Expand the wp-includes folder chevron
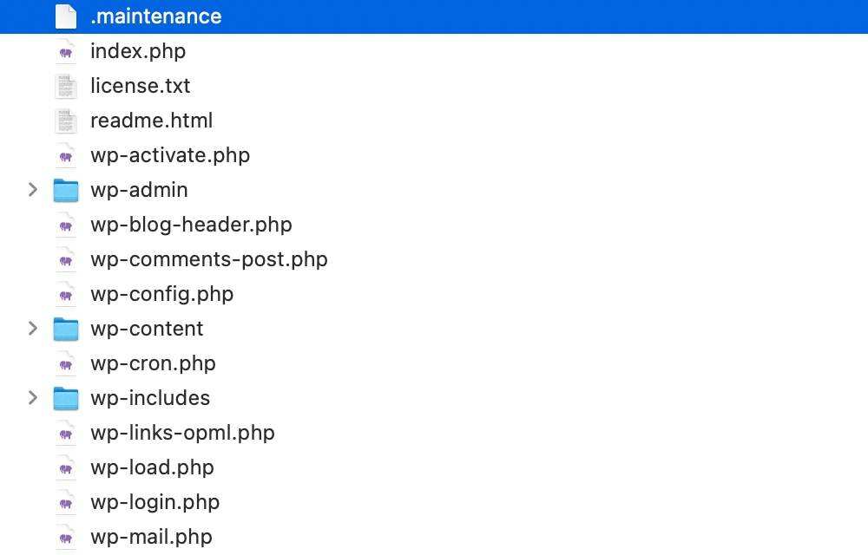Screen dimensions: 868x555 (x=33, y=398)
